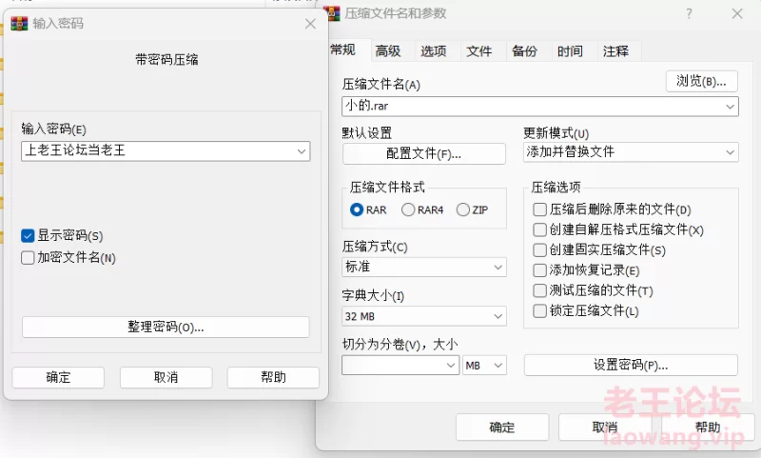Click WinRAR icon in password dialog title bar

tap(19, 23)
